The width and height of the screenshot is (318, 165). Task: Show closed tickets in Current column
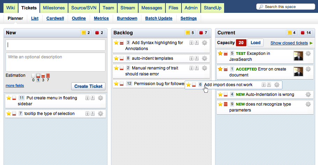[x=289, y=43]
